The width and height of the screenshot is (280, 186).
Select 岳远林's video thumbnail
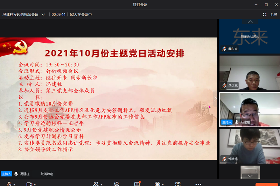[x=250, y=73]
